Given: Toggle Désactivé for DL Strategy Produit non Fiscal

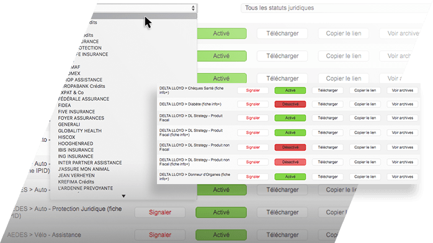Looking at the screenshot, I should (290, 148).
